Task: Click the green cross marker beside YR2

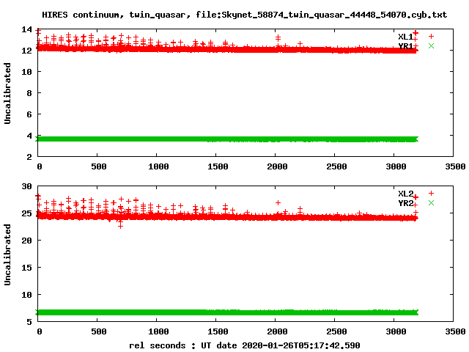Action: (x=431, y=203)
